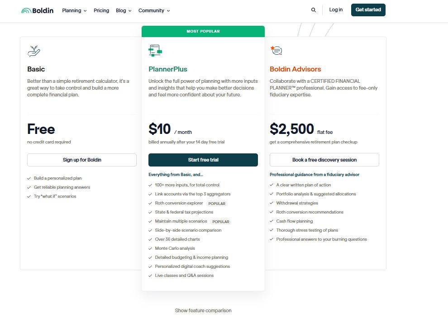
Task: Click checkmark next to Withdrawal strategies
Action: [272, 203]
